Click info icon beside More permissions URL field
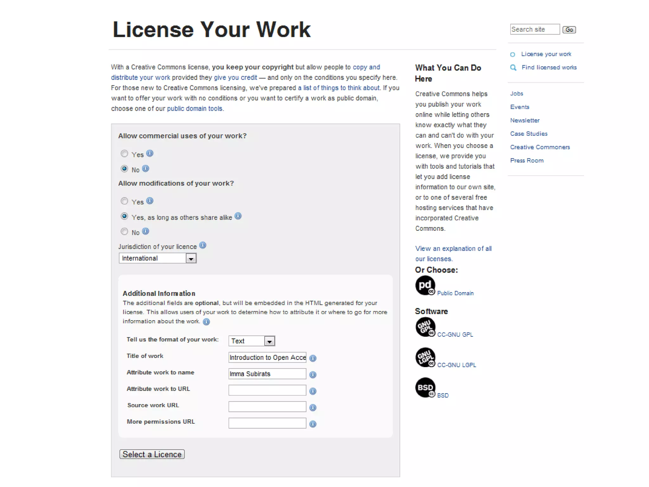649x487 pixels. pos(313,424)
